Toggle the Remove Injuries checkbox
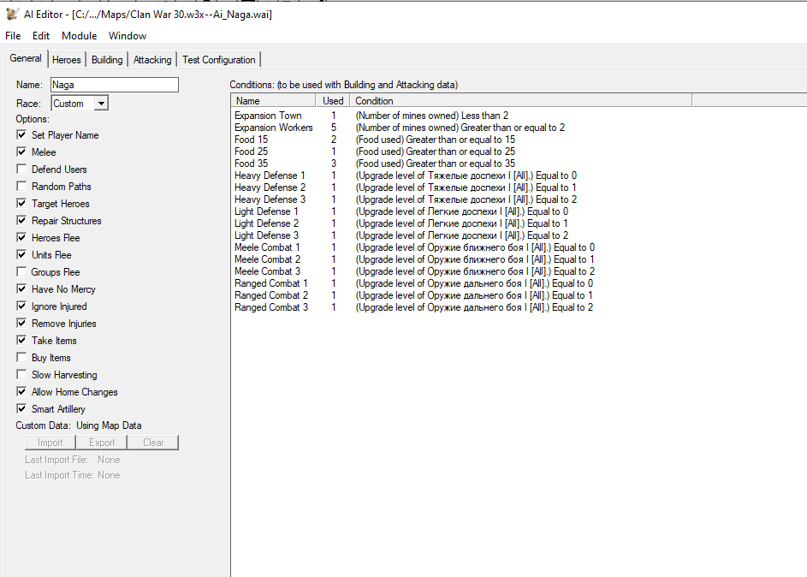807x577 pixels. pos(21,323)
